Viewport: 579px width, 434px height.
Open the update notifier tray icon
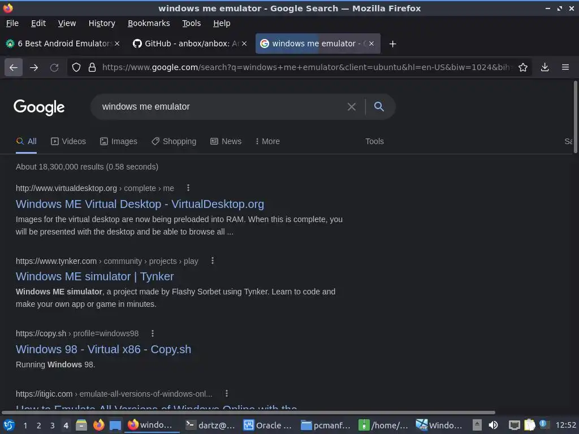[545, 424]
